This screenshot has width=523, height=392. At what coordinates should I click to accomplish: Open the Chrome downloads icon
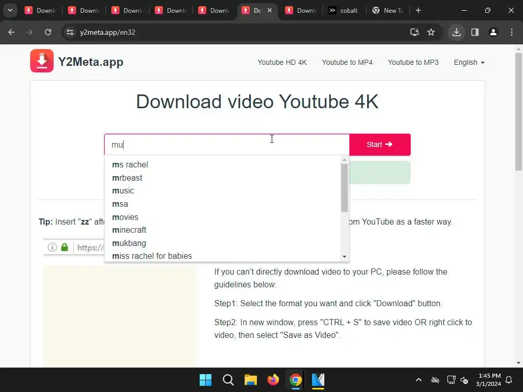[x=456, y=32]
